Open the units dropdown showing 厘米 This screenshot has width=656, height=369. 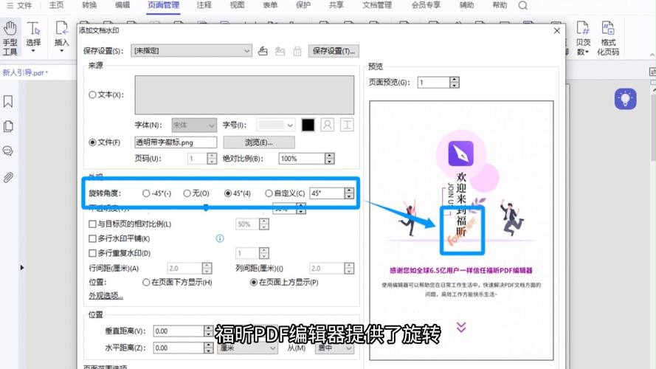click(247, 348)
